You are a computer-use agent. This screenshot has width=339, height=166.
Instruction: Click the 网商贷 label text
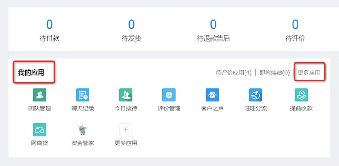pyautogui.click(x=40, y=143)
